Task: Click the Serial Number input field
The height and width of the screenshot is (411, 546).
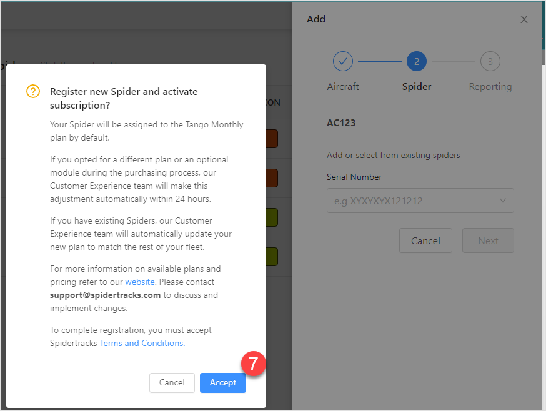Action: tap(420, 201)
